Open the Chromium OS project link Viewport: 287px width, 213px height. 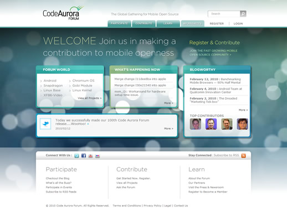(83, 81)
